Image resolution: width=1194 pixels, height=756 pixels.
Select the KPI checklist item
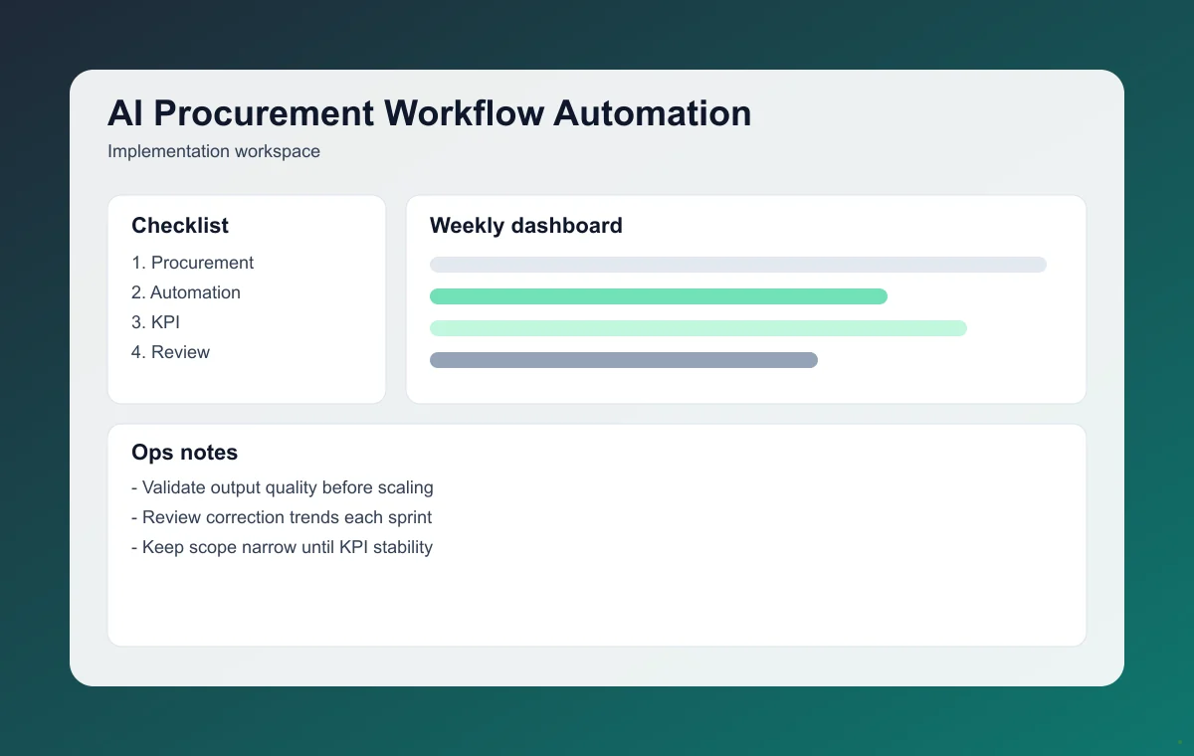click(x=155, y=322)
